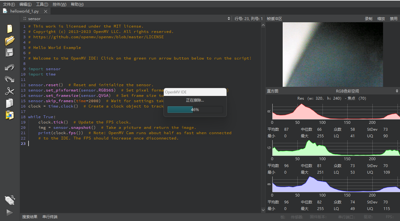
Task: Click the red R channel histogram
Action: 336,111
